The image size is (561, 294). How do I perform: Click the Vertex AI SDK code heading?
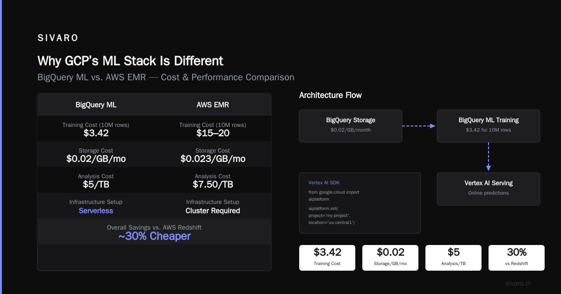click(324, 182)
